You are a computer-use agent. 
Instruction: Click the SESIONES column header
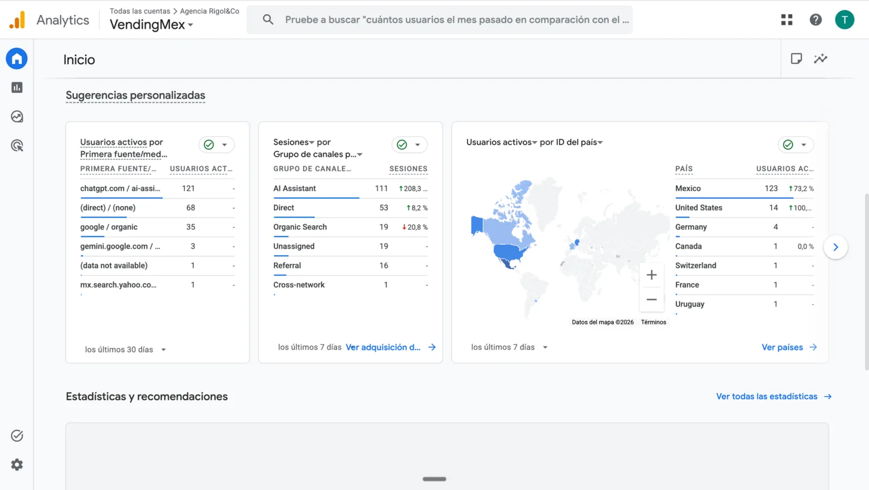408,169
